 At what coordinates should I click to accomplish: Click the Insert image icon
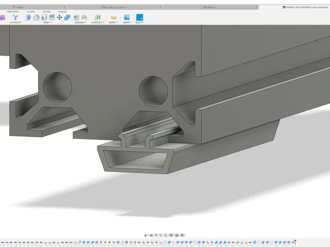pyautogui.click(x=127, y=17)
